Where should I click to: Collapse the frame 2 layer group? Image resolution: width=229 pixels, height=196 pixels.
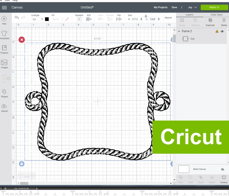pyautogui.click(x=179, y=31)
